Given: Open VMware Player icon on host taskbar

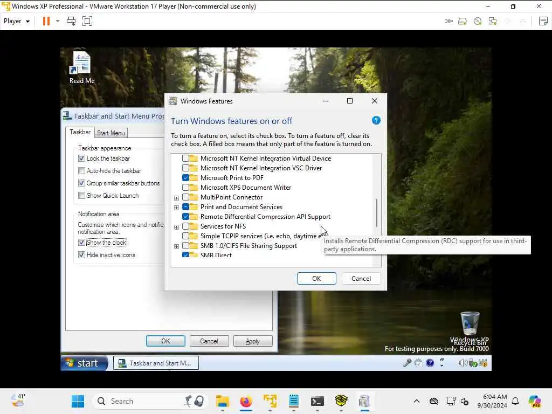Looking at the screenshot, I should [x=270, y=401].
